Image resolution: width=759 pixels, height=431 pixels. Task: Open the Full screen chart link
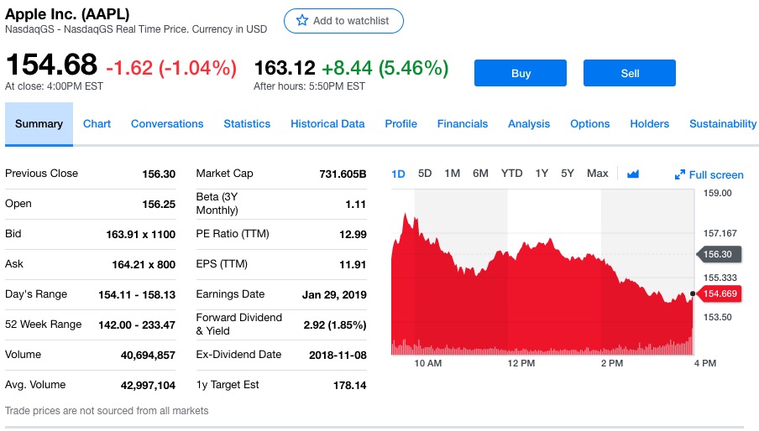point(709,174)
